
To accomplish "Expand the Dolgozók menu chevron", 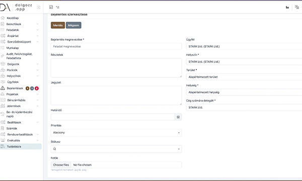I will (38, 64).
